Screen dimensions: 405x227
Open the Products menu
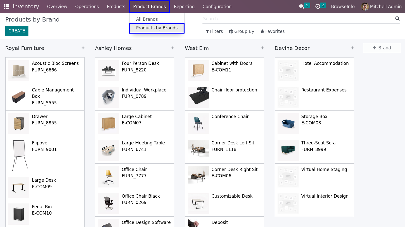tap(116, 7)
